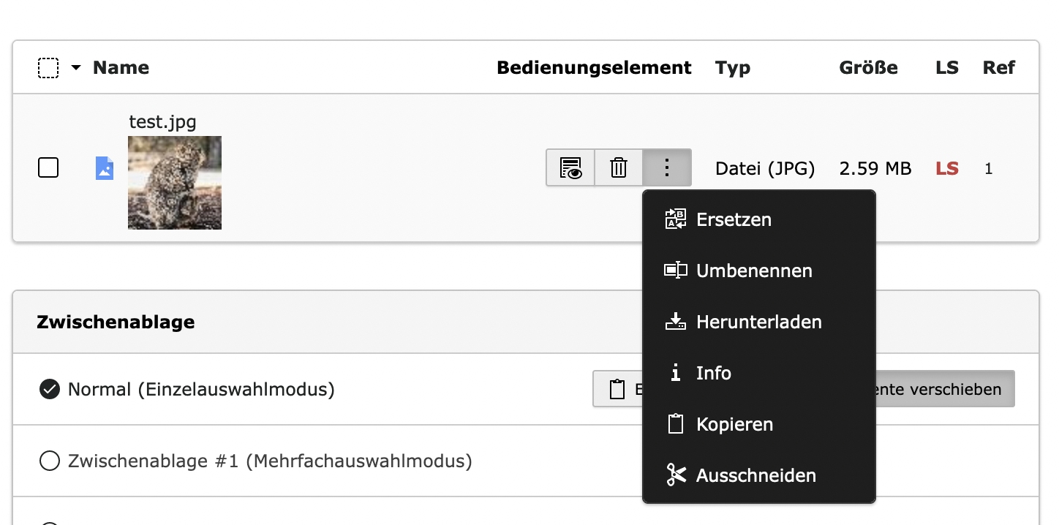Click the Herunterladen download icon
Viewport: 1059px width, 525px height.
[675, 322]
